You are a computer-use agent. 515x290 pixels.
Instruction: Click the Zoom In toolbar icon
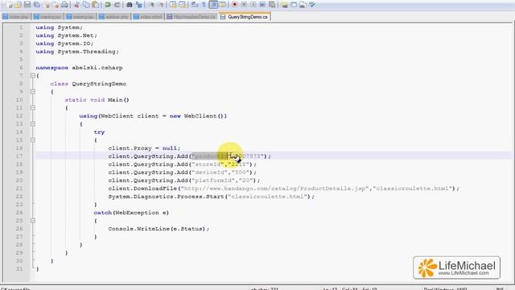point(151,5)
